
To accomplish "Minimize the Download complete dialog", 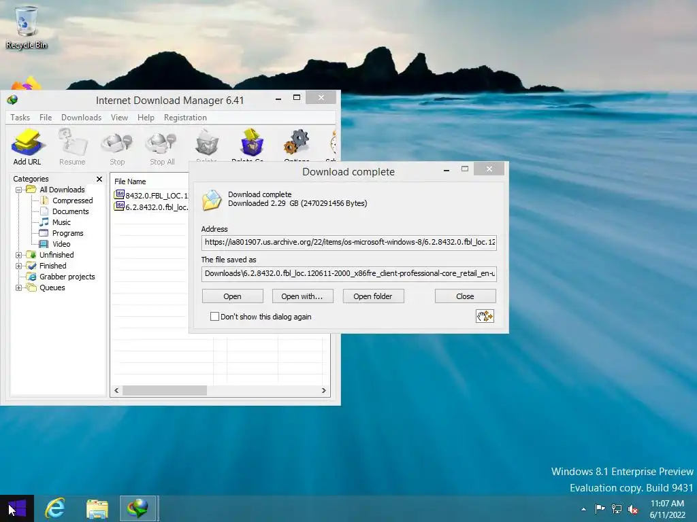I will (x=447, y=169).
